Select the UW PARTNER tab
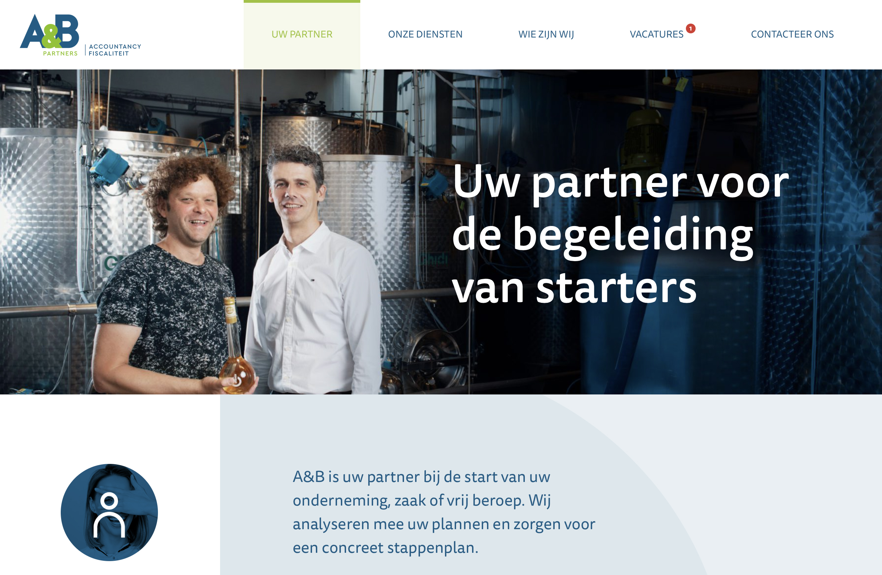This screenshot has width=882, height=575. [302, 34]
